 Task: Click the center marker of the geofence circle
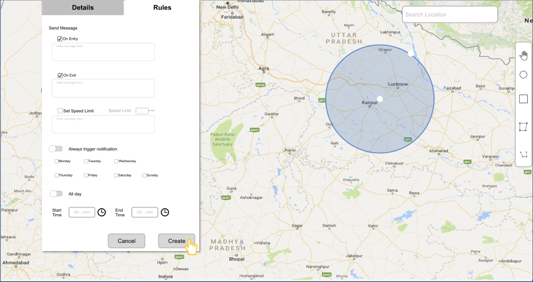(x=379, y=98)
